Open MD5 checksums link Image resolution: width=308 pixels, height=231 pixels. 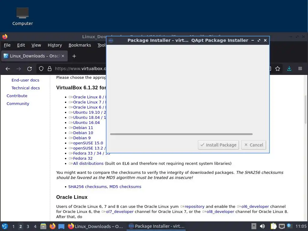click(125, 186)
